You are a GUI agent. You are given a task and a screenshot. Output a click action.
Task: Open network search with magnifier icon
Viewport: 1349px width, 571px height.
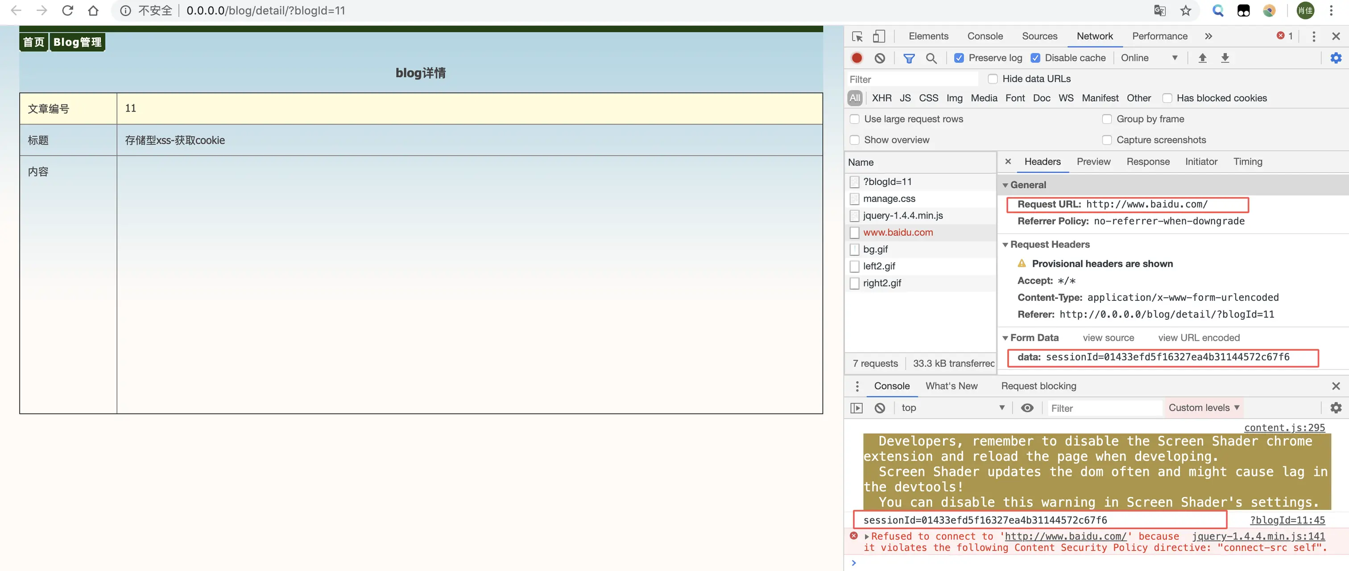click(931, 58)
